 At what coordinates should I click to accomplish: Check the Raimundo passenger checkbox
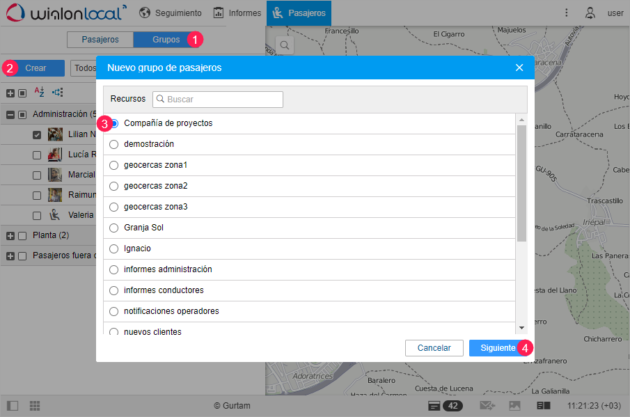pos(37,195)
